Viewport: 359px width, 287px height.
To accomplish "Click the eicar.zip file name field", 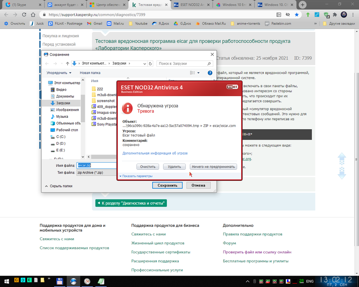I will click(97, 165).
